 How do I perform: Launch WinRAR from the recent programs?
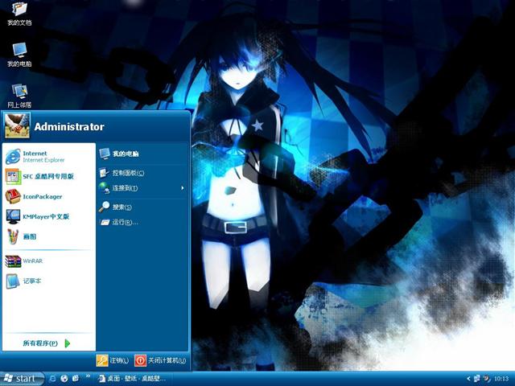point(32,261)
